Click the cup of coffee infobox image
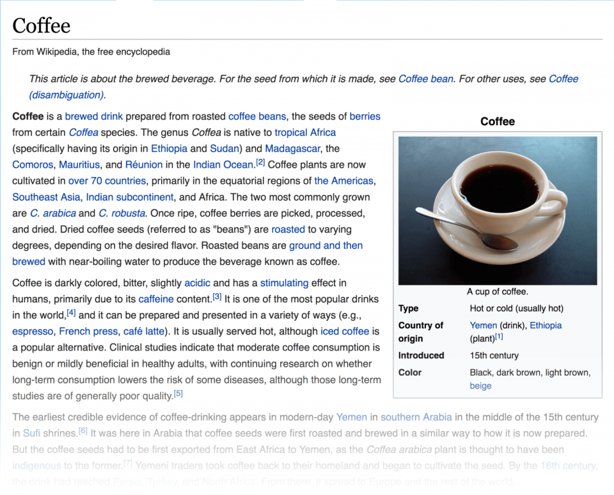This screenshot has height=495, width=614. (498, 210)
